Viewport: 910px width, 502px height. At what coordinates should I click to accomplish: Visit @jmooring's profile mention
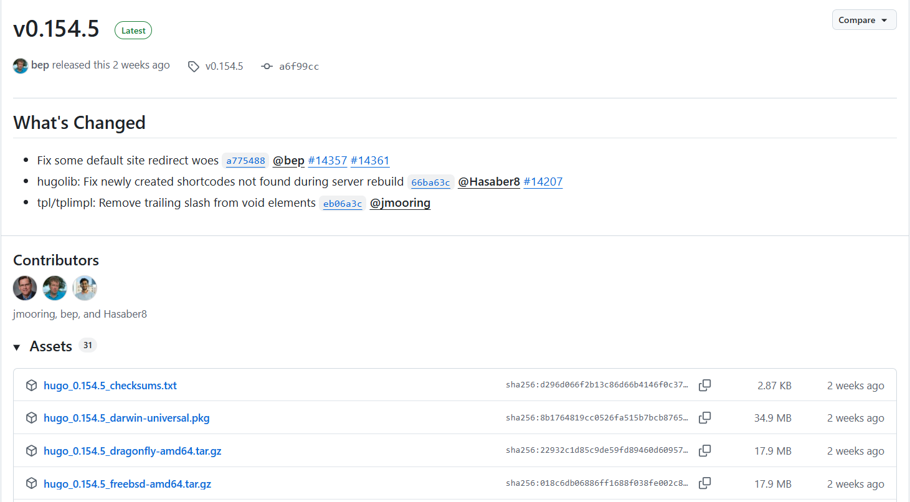[400, 203]
